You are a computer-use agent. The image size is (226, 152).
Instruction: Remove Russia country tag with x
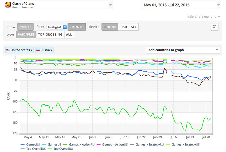pyautogui.click(x=51, y=50)
